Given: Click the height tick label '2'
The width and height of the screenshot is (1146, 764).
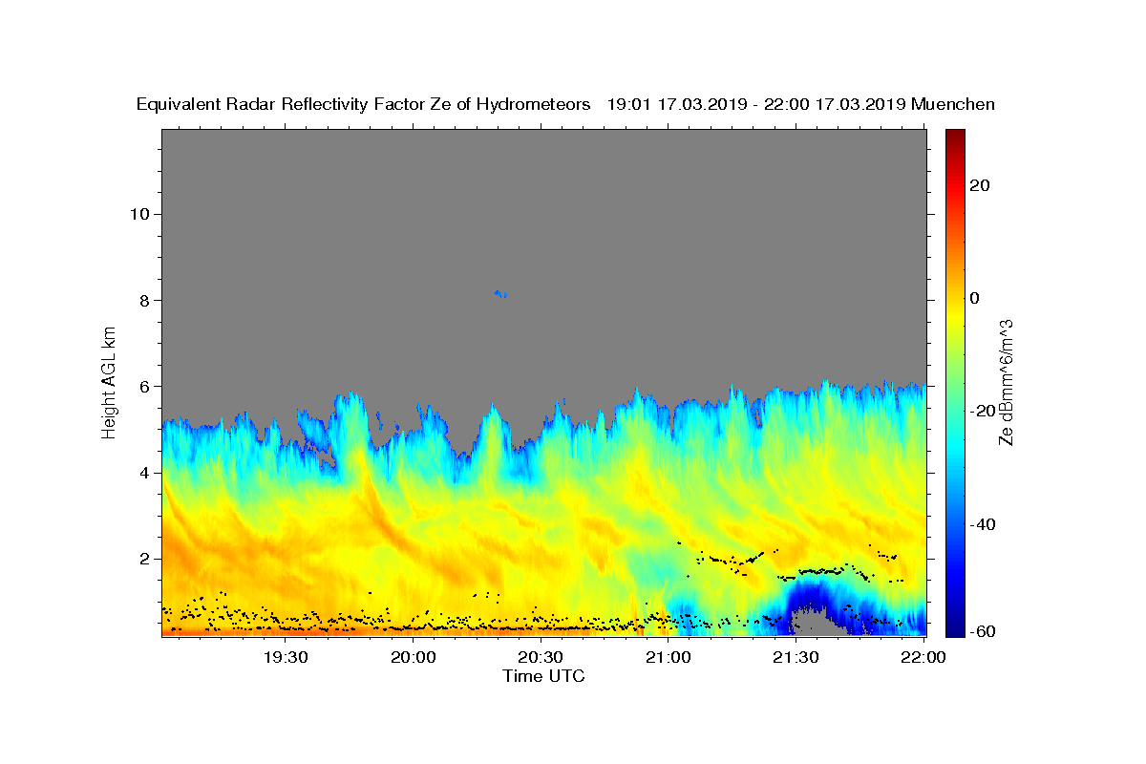Looking at the screenshot, I should click(x=144, y=559).
